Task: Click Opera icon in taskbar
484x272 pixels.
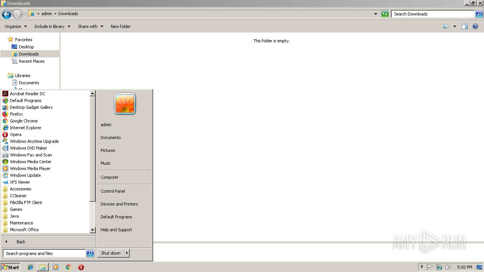Action: click(81, 267)
